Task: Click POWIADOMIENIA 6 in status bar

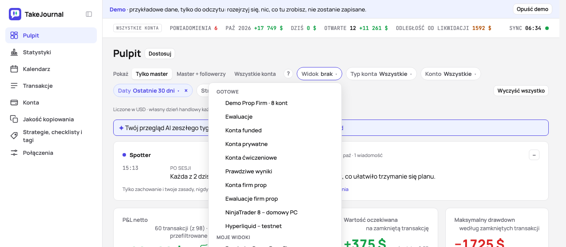Action: click(x=194, y=28)
